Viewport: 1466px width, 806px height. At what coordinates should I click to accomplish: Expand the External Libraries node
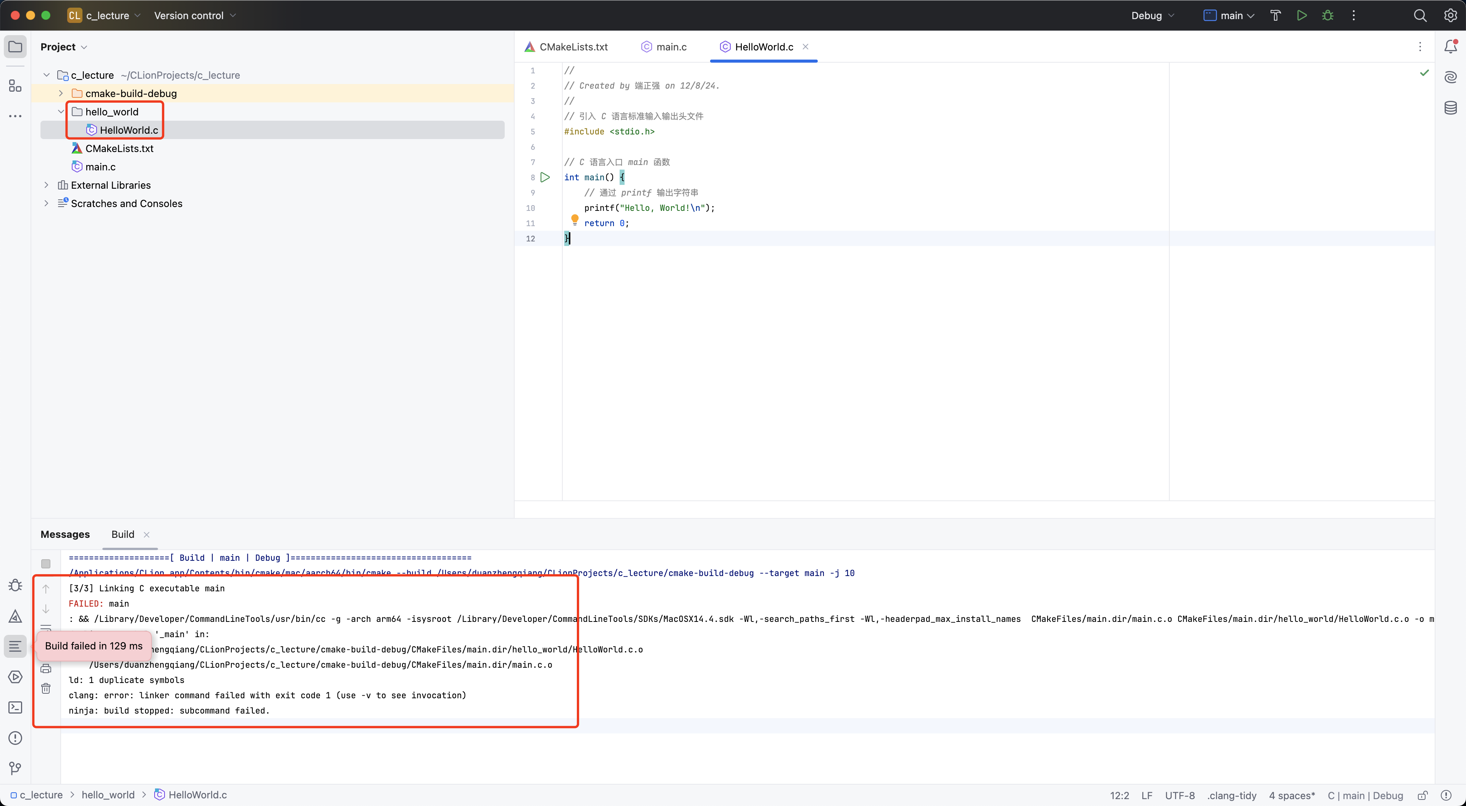tap(47, 185)
